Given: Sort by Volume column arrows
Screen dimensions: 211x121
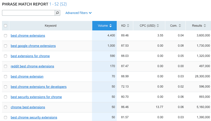Looking at the screenshot, I should 111,26.
